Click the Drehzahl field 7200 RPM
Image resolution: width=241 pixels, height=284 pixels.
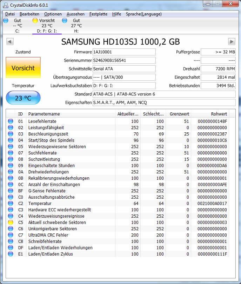coord(218,69)
